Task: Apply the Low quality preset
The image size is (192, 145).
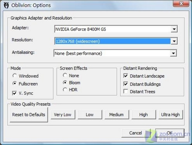Action: [90, 114]
